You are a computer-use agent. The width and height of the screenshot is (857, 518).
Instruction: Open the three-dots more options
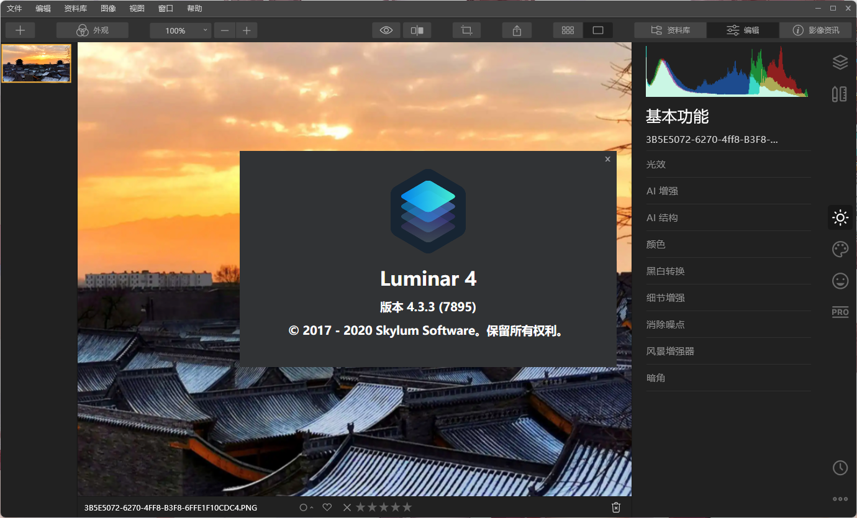840,499
